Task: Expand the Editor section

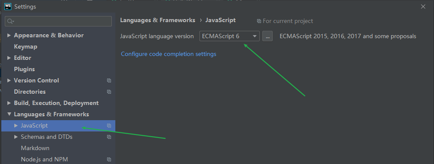Action: click(9, 58)
